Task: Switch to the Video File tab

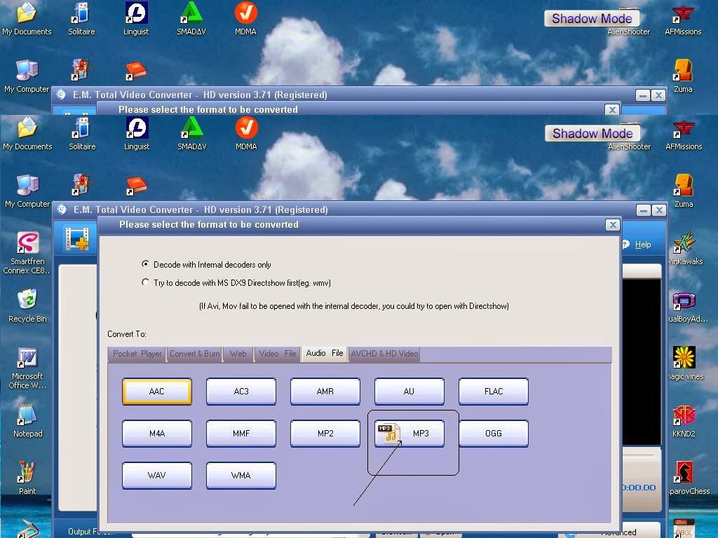Action: point(278,354)
